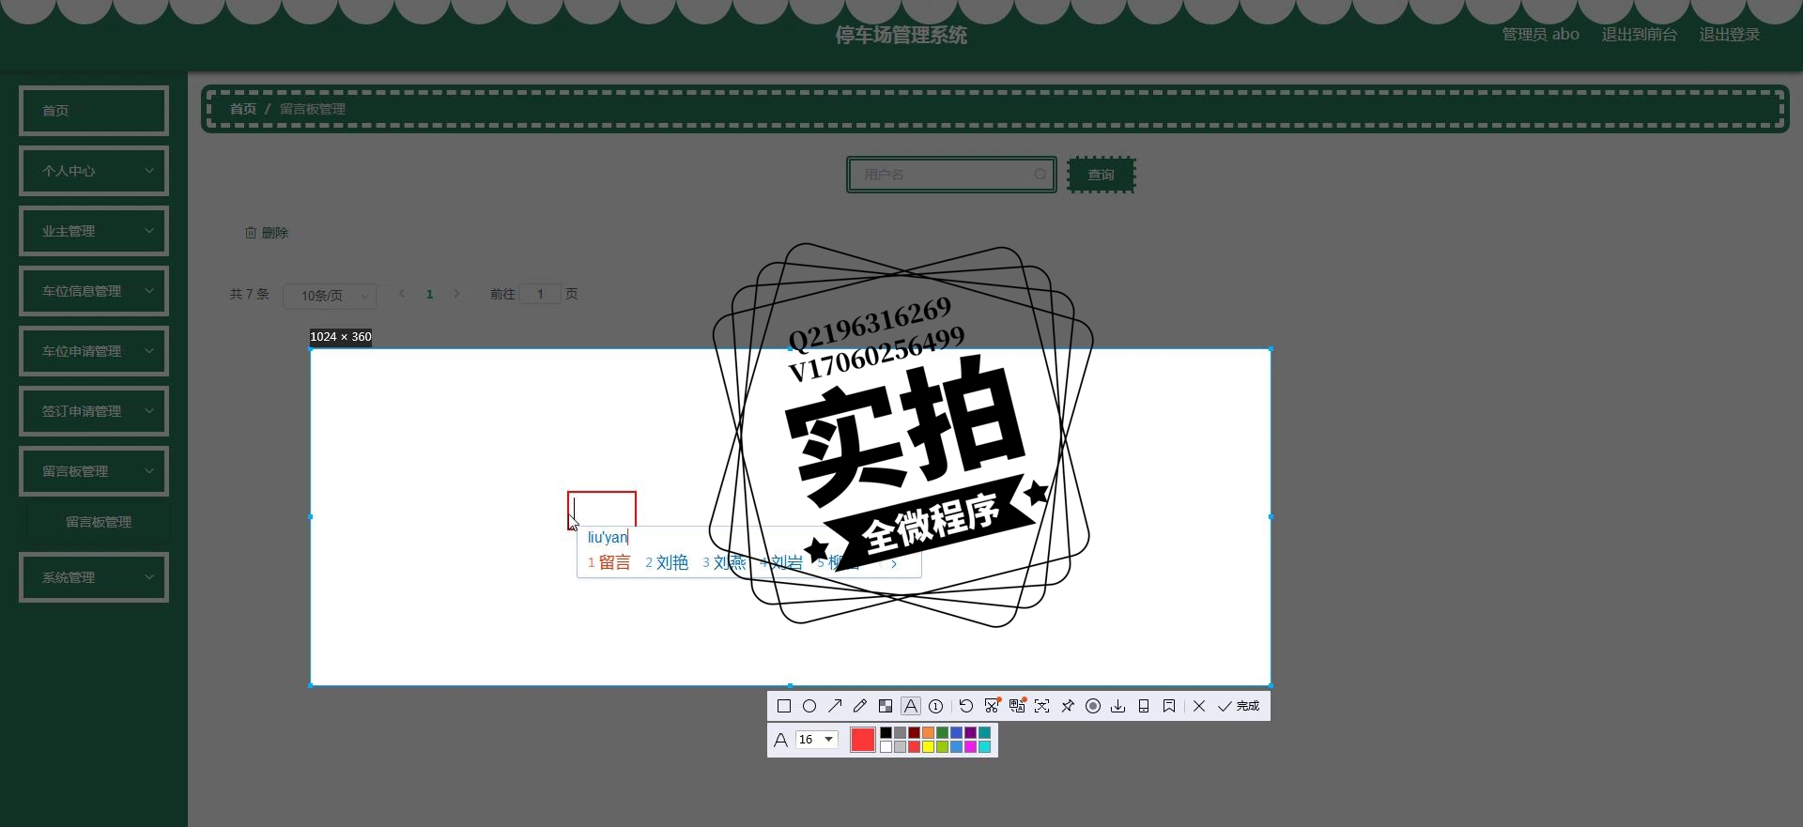Pick the black color swatch
This screenshot has height=827, width=1803.
[x=886, y=733]
